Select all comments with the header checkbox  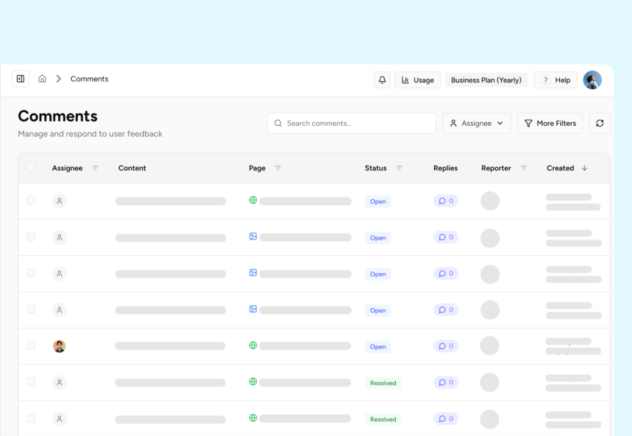click(x=31, y=167)
